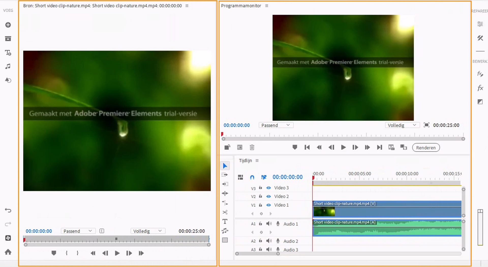This screenshot has height=267, width=488.
Task: Click the filmstrip icon below Program monitor
Action: tap(240, 147)
